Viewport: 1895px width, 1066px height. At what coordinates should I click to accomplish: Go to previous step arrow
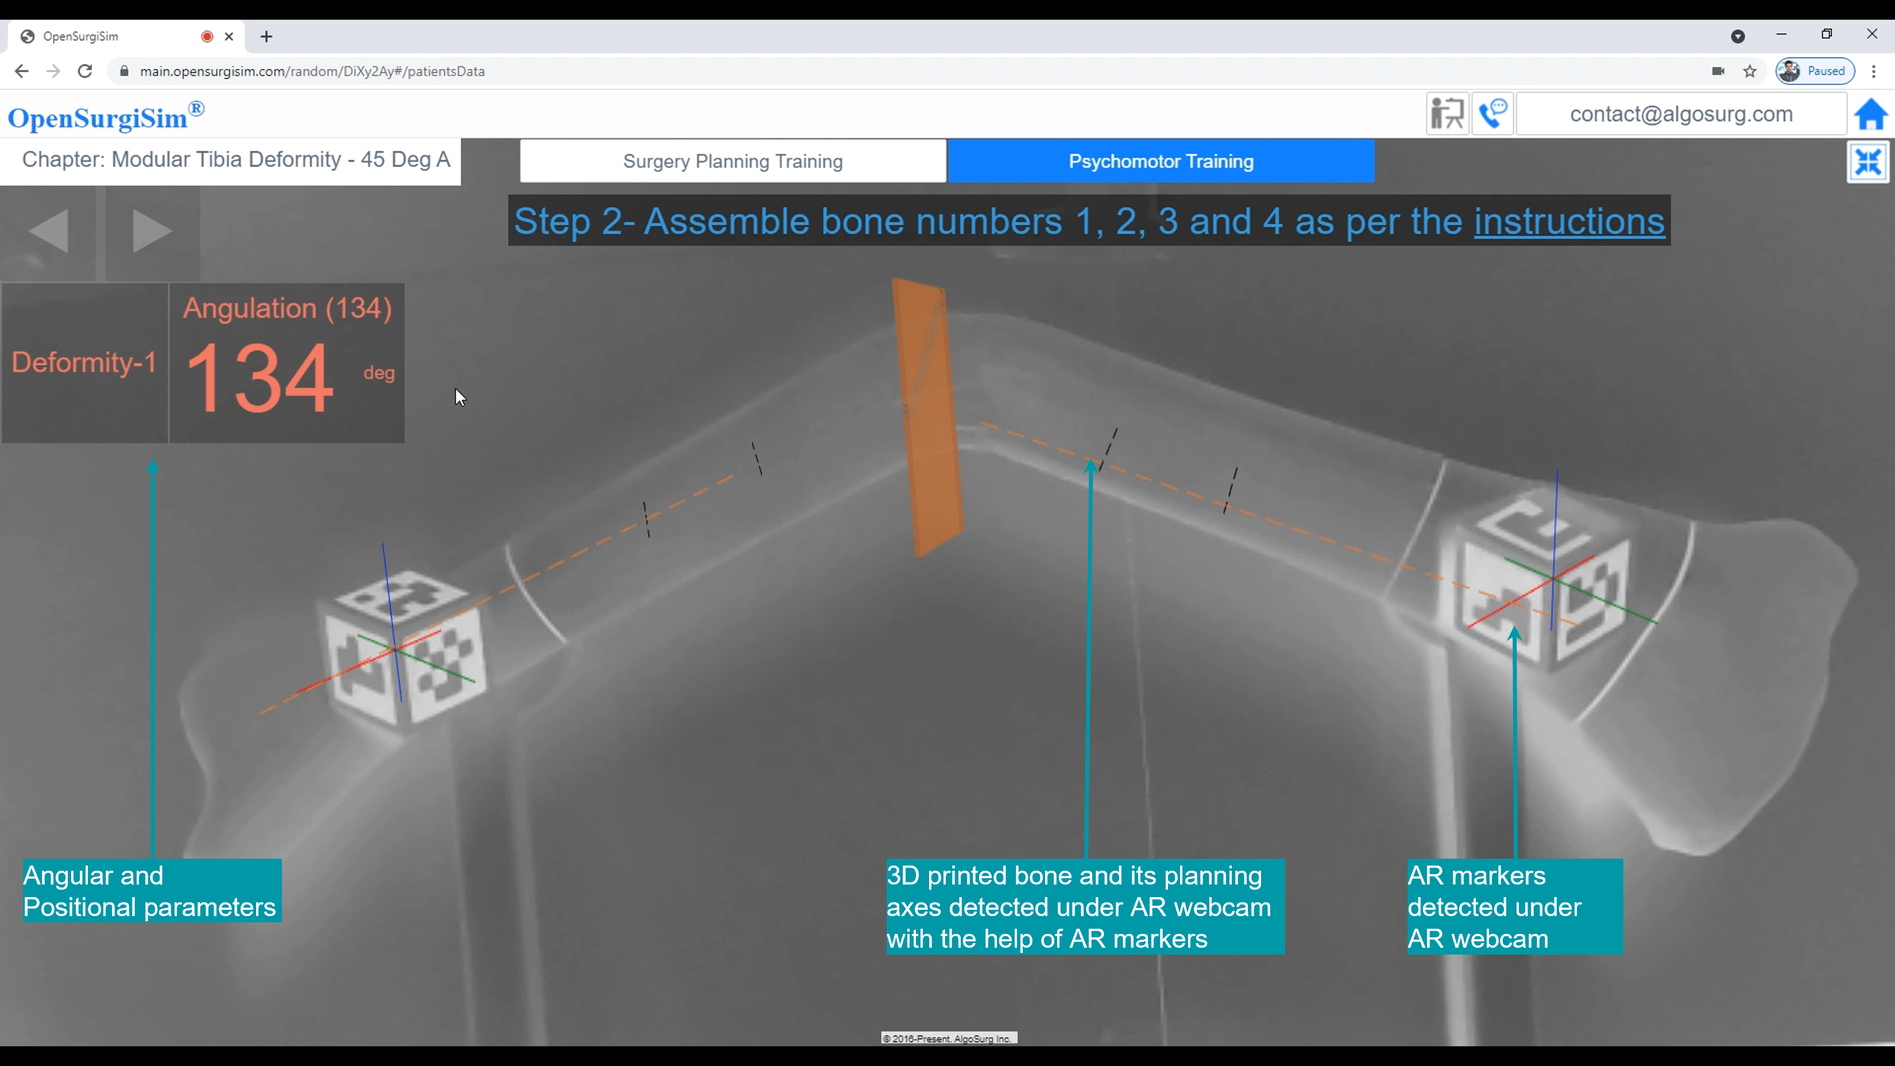pos(48,231)
